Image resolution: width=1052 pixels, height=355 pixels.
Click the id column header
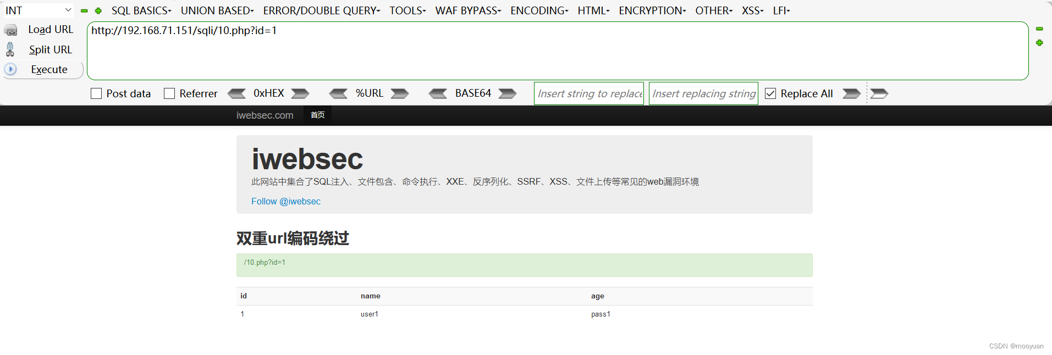244,296
